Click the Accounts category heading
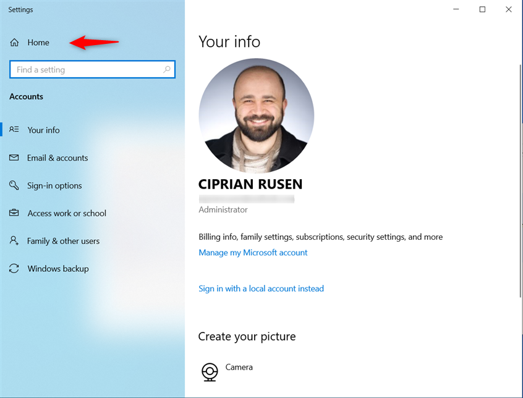Viewport: 523px width, 398px height. coord(27,96)
